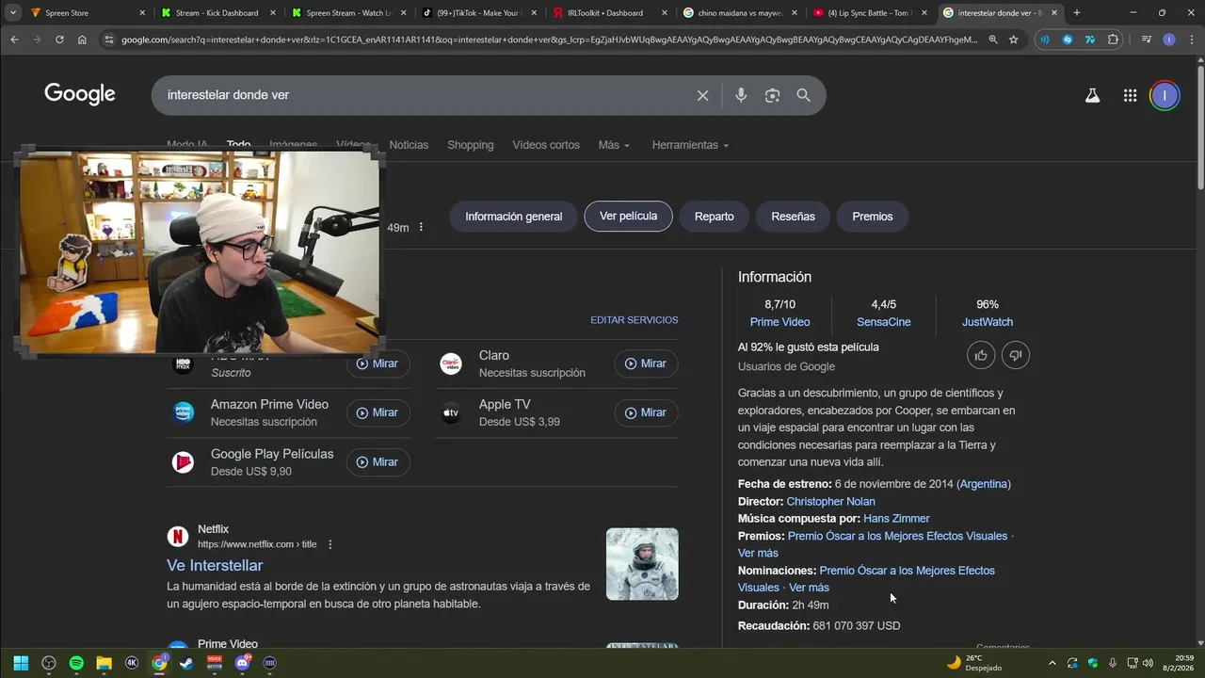Open the SensaCine rating link
The width and height of the screenshot is (1205, 678).
[x=883, y=322]
